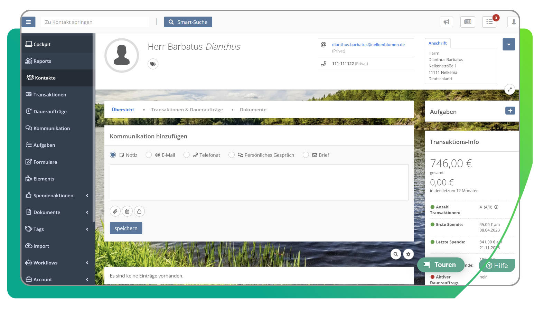Open the settings gear next to the search icon
The image size is (553, 311).
point(409,254)
